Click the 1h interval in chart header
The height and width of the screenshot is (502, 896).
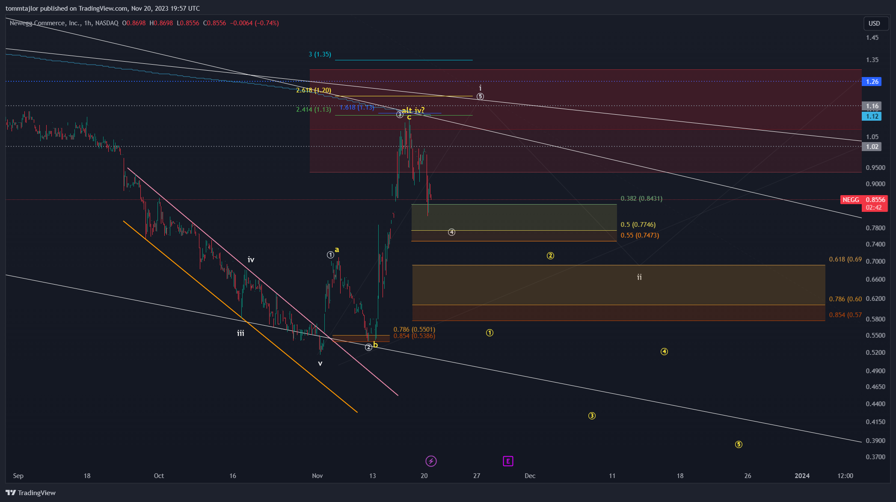[88, 23]
